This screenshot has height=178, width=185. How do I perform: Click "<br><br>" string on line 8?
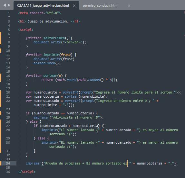point(73,42)
